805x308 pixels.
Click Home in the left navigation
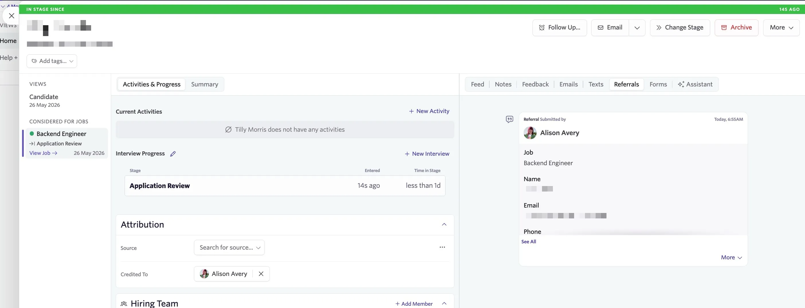pos(8,41)
